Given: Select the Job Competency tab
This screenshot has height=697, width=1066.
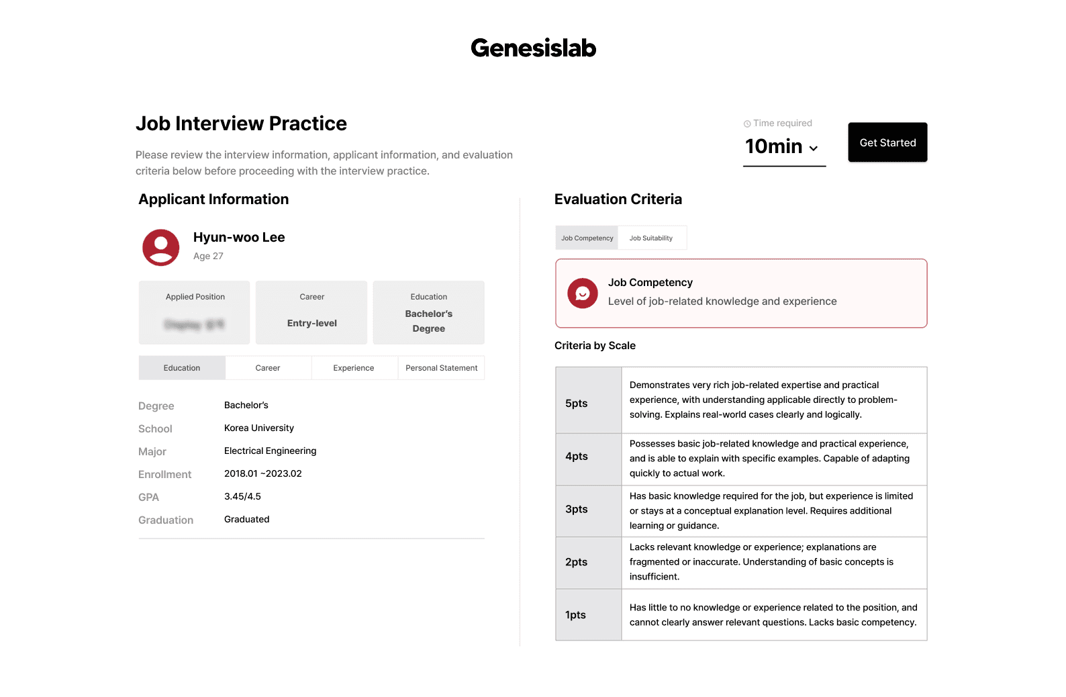Looking at the screenshot, I should (x=587, y=238).
